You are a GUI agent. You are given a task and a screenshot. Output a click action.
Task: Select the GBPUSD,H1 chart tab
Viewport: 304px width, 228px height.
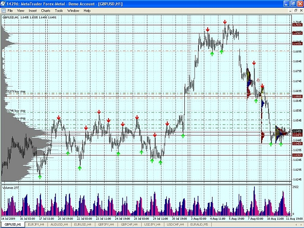13,225
